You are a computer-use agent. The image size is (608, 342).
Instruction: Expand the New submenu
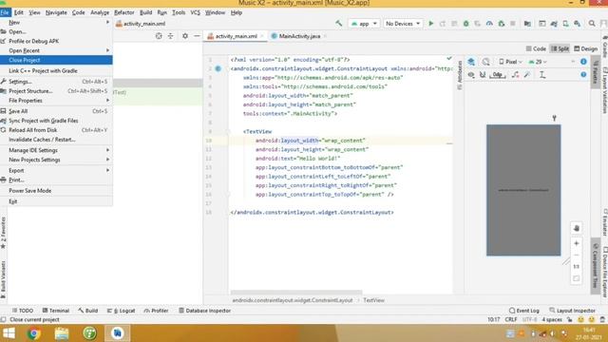56,23
